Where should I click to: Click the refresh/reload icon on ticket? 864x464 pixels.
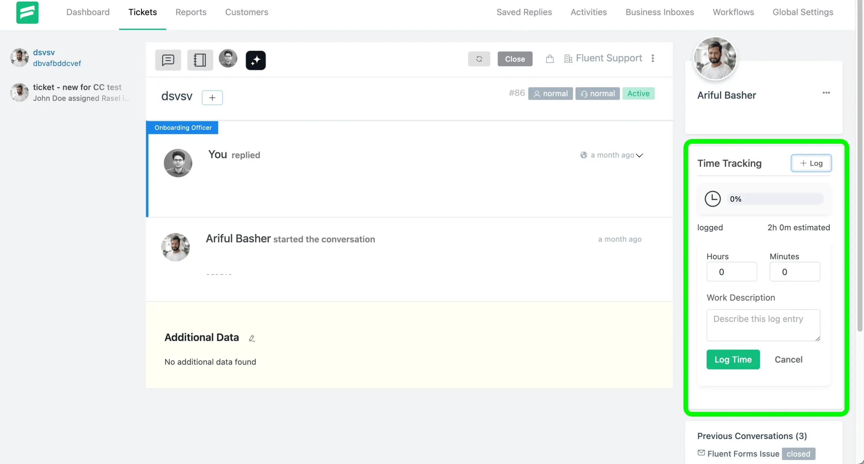point(479,58)
